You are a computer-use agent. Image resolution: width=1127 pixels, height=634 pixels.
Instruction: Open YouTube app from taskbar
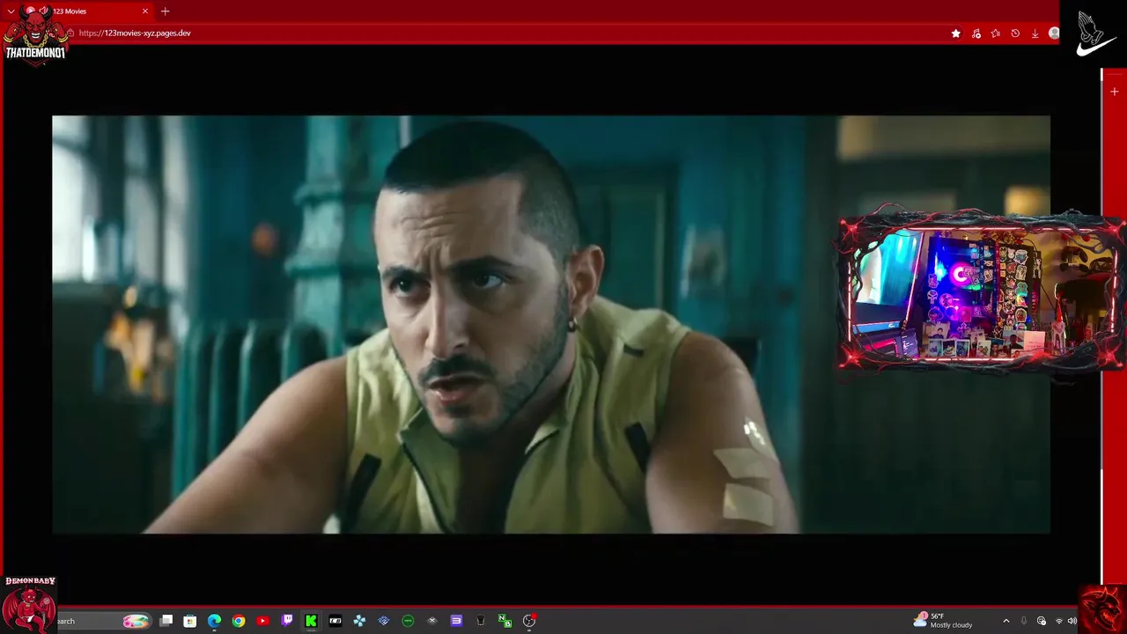coord(262,621)
